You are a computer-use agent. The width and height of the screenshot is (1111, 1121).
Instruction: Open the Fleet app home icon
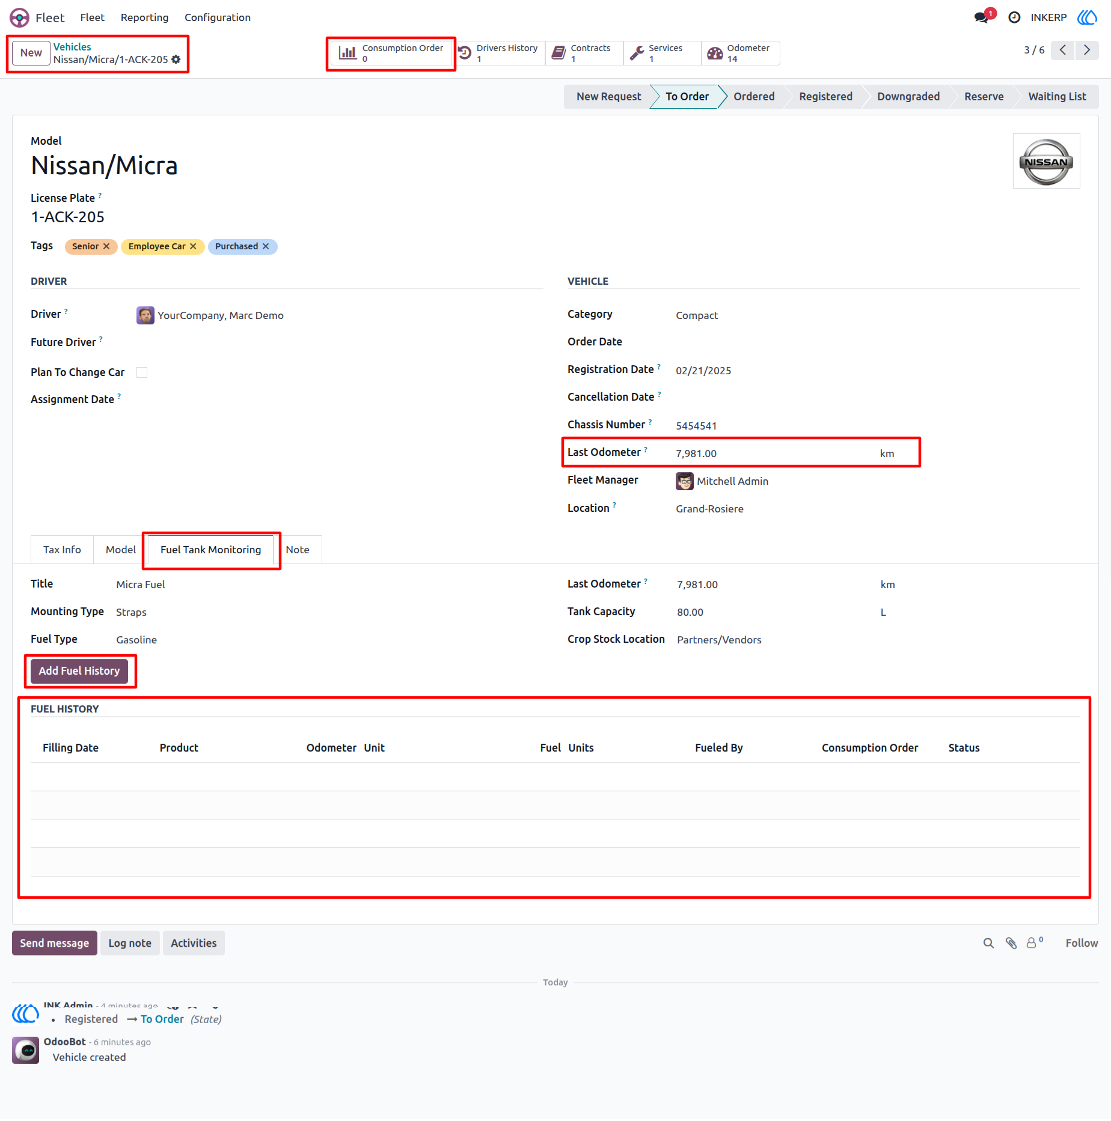19,17
